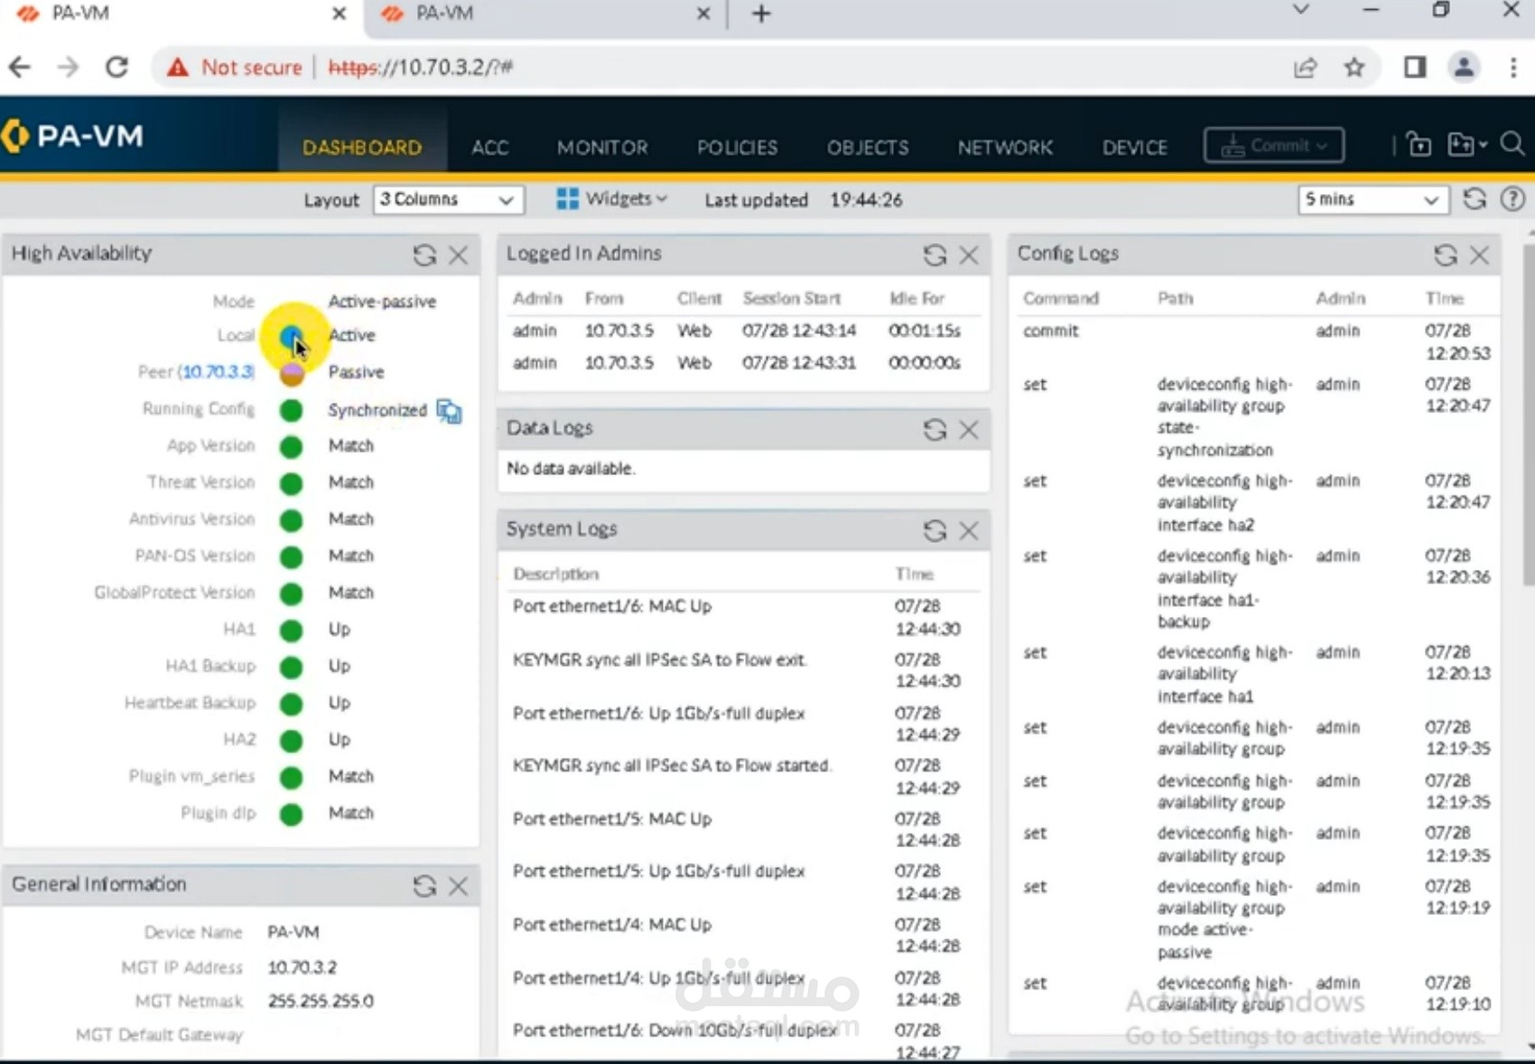Click the Command column header in Config Logs
This screenshot has height=1064, width=1535.
coord(1061,298)
